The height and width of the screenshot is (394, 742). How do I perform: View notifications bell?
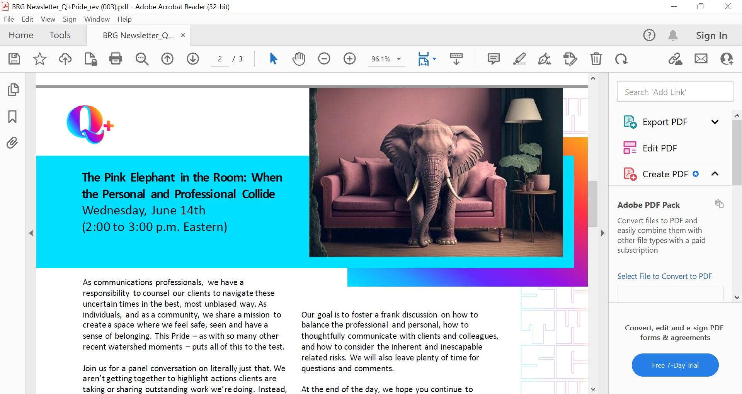(x=673, y=35)
